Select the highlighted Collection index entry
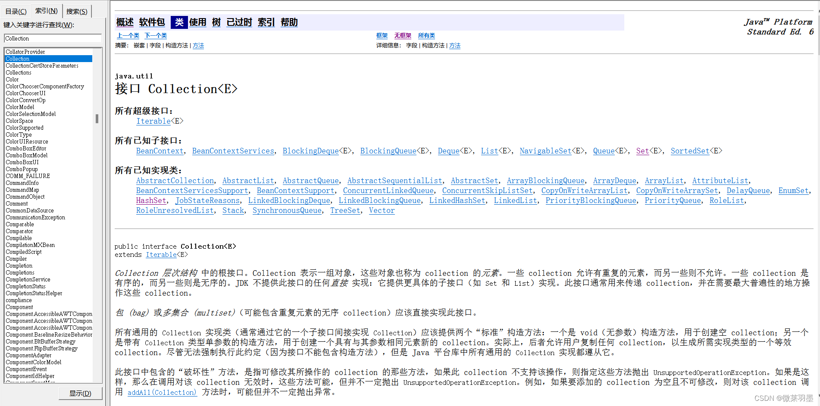Image resolution: width=820 pixels, height=406 pixels. click(x=48, y=59)
